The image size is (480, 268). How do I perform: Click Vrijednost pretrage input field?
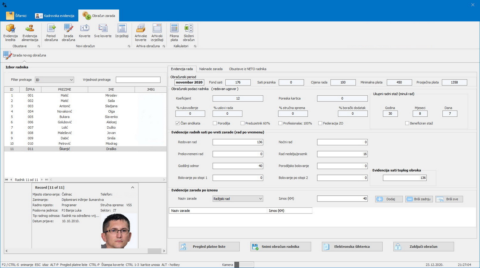click(138, 80)
